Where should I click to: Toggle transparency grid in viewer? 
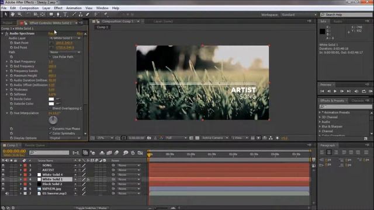tap(198, 138)
